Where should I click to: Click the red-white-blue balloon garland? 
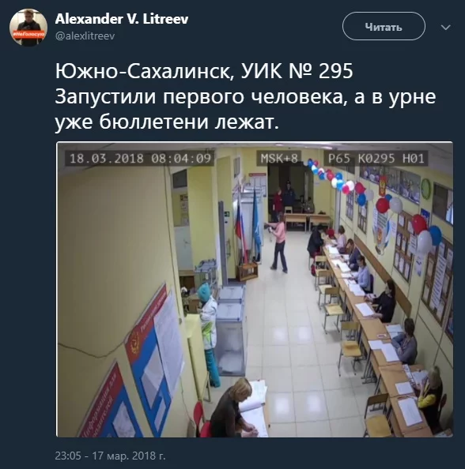click(375, 203)
